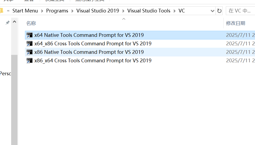The image size is (255, 145).
Task: Expand the arrow after Start Menu breadcrumb
Action: (42, 11)
